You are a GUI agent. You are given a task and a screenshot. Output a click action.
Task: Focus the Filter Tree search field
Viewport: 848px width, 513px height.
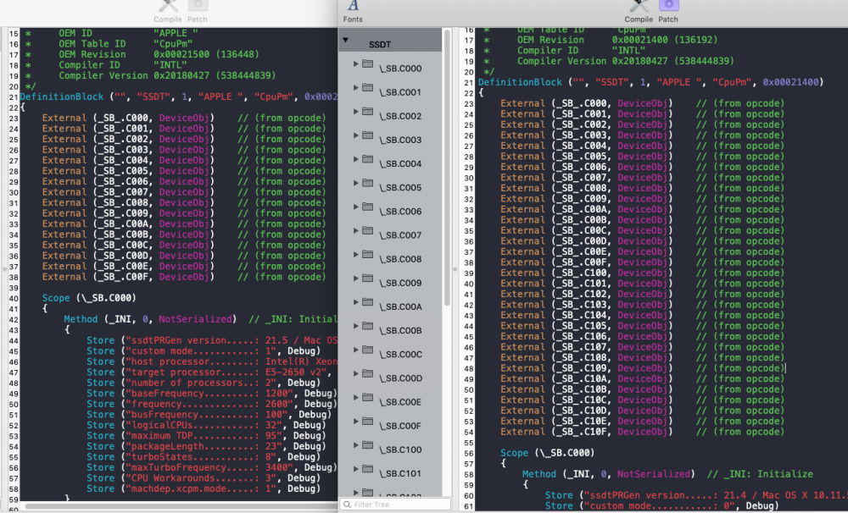pyautogui.click(x=395, y=505)
